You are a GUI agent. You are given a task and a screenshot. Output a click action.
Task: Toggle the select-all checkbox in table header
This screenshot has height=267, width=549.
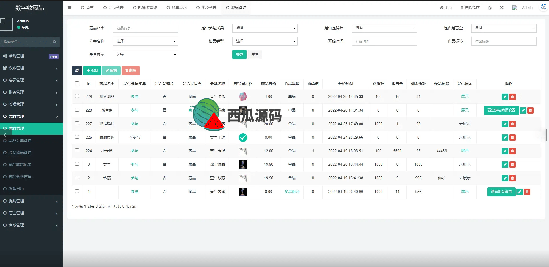coord(77,83)
